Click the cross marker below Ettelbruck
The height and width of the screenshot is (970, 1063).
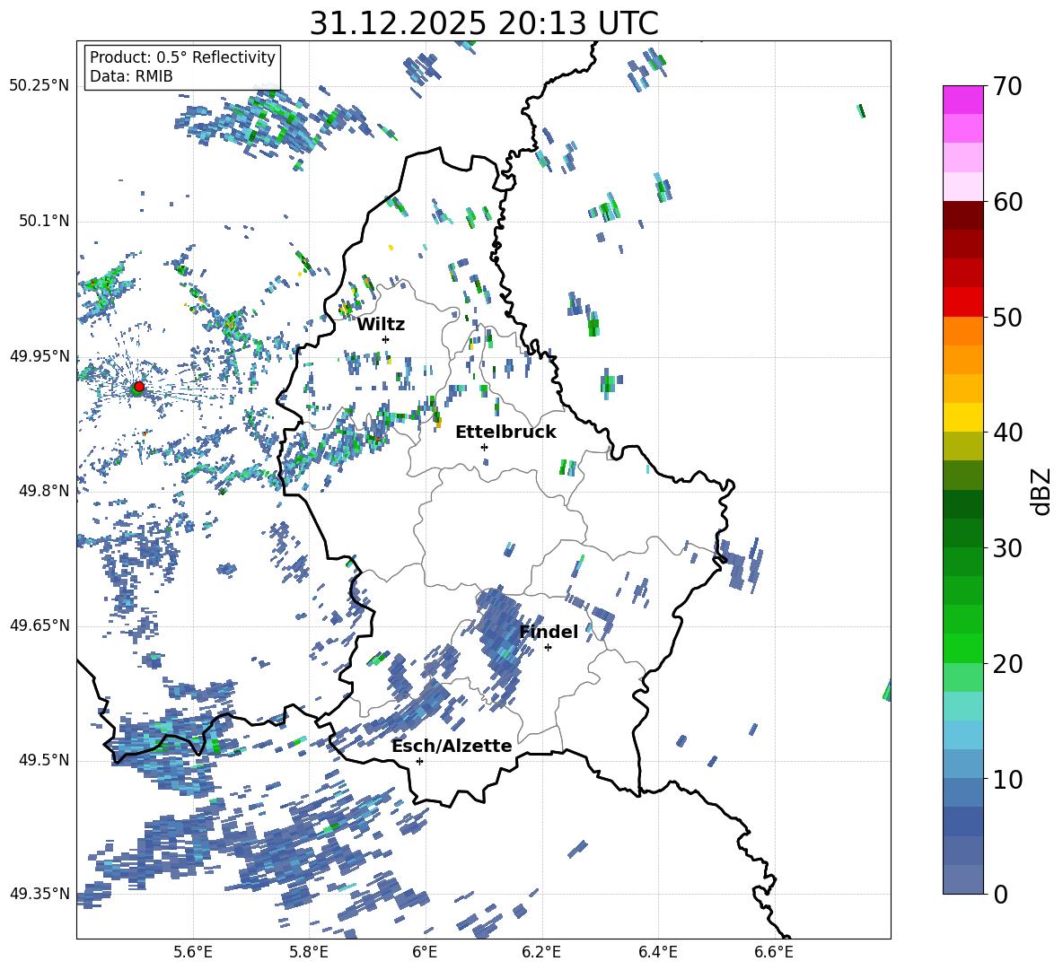pyautogui.click(x=484, y=447)
